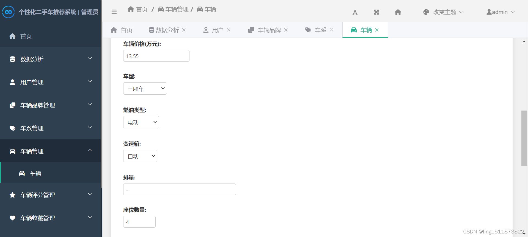
Task: Close the 车系 tab
Action: tap(331, 30)
